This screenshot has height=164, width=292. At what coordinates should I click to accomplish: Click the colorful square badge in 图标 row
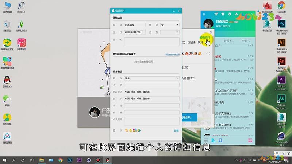coord(135,130)
